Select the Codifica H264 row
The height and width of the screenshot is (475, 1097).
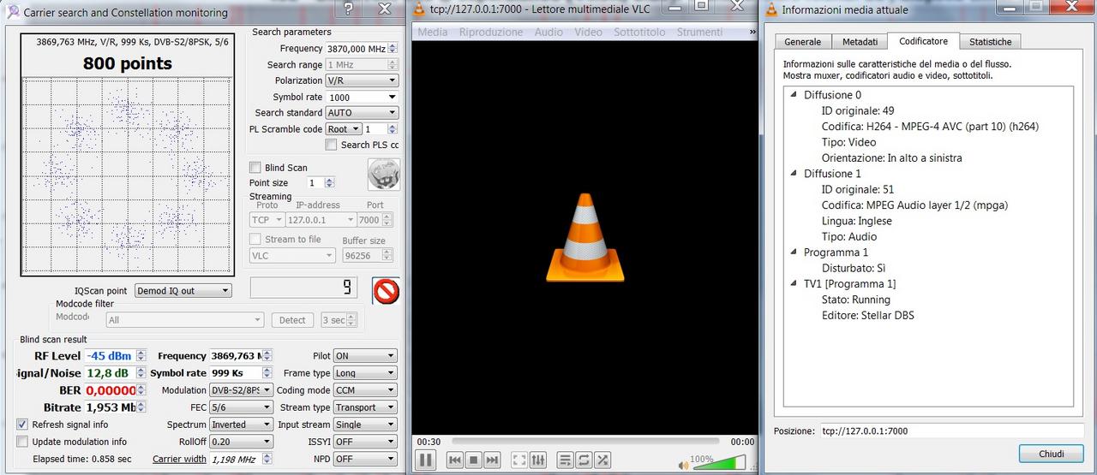point(930,127)
